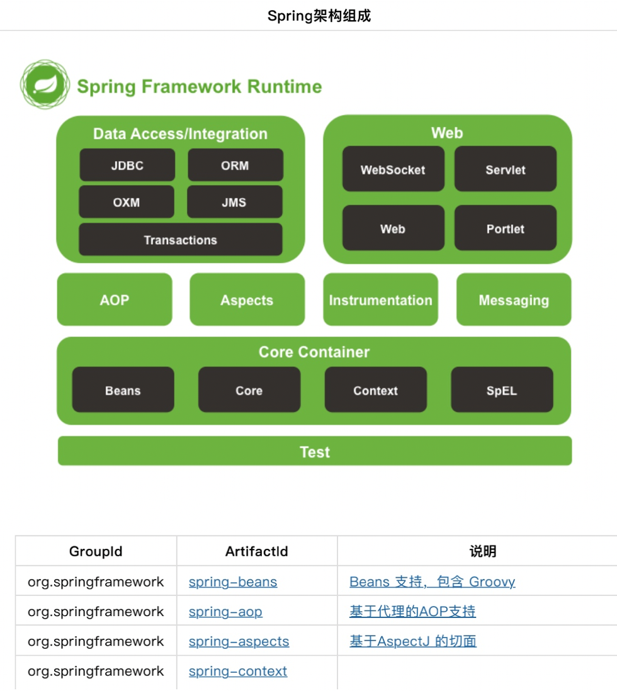This screenshot has width=617, height=691.
Task: Click the 'Spring架构组成' page title
Action: tap(319, 16)
